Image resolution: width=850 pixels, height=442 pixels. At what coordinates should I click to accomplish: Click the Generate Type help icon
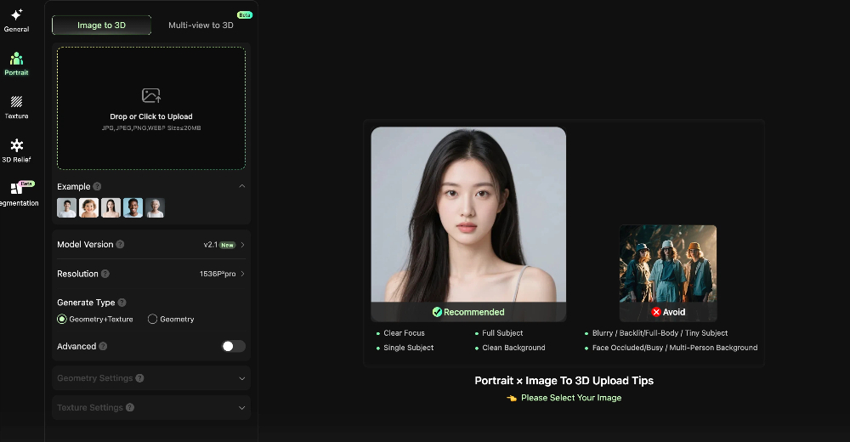pyautogui.click(x=122, y=303)
